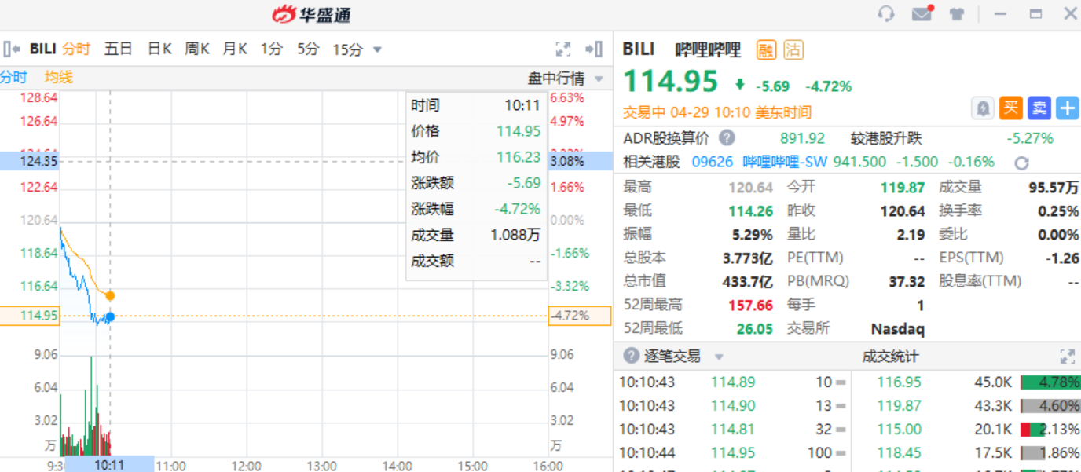The width and height of the screenshot is (1081, 472).
Task: Switch to 5分 five-minute chart
Action: coord(308,49)
